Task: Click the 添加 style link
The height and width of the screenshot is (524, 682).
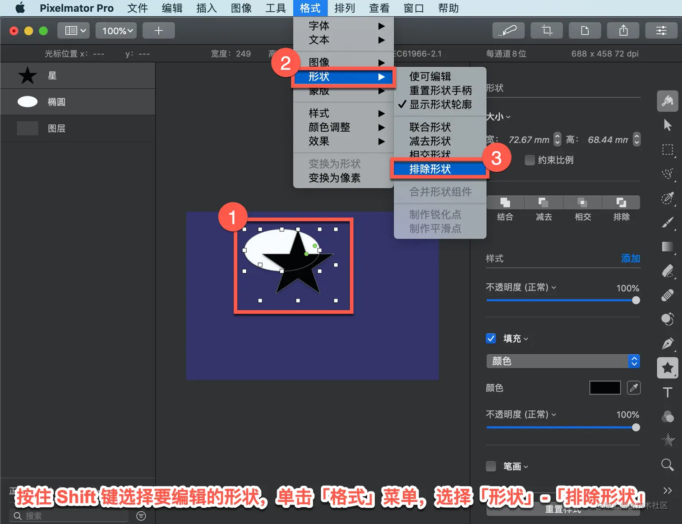Action: tap(631, 258)
